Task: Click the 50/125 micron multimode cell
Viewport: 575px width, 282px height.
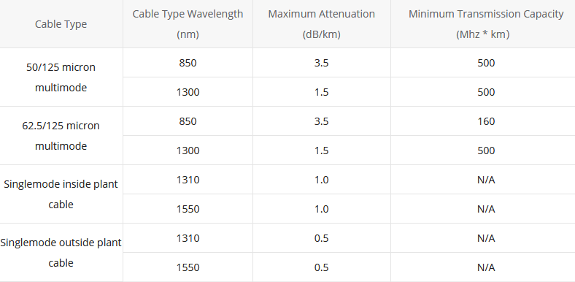Action: [61, 77]
